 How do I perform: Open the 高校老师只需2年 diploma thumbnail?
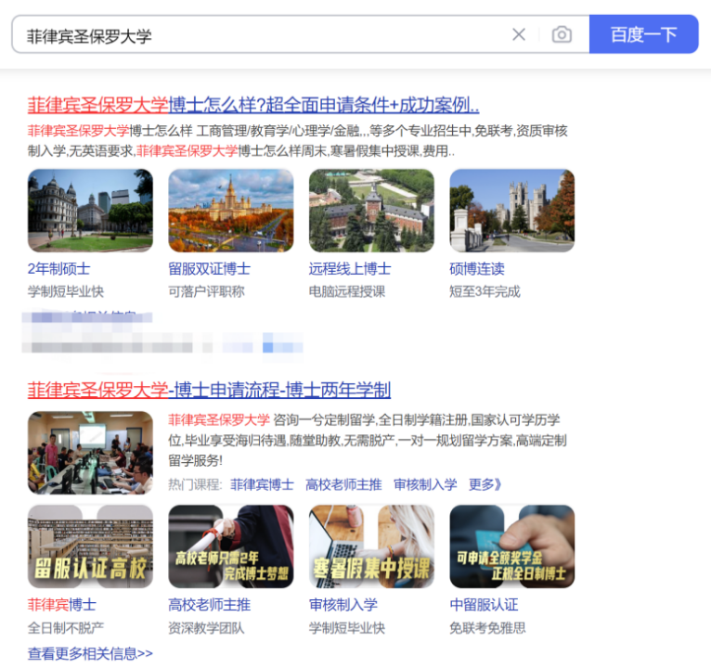231,546
